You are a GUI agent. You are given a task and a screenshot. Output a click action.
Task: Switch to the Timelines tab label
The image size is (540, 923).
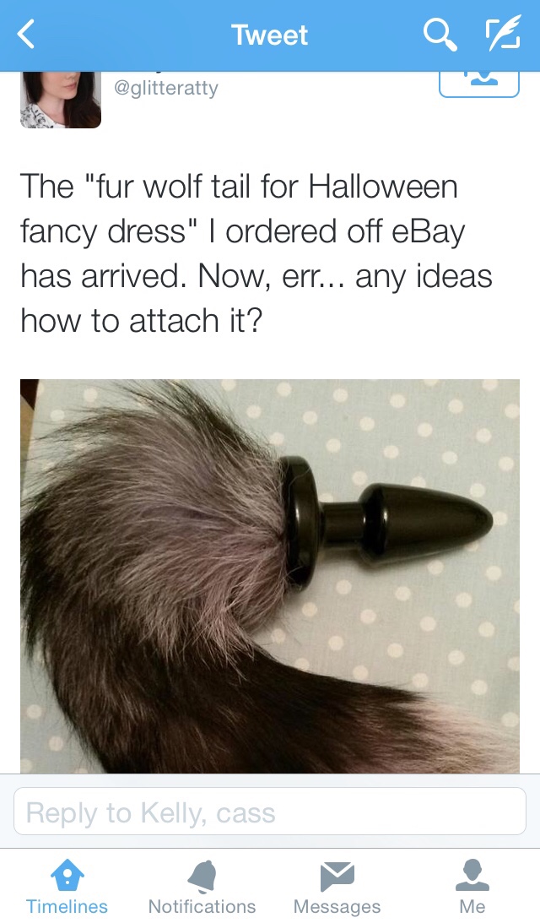[x=67, y=906]
